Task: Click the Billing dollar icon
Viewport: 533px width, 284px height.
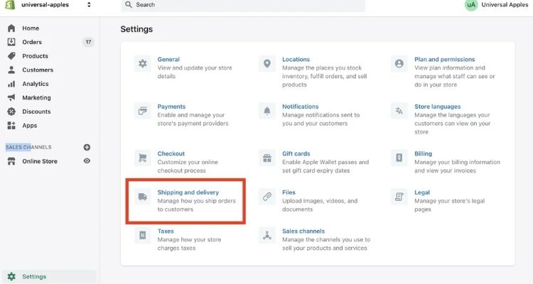Action: (399, 158)
